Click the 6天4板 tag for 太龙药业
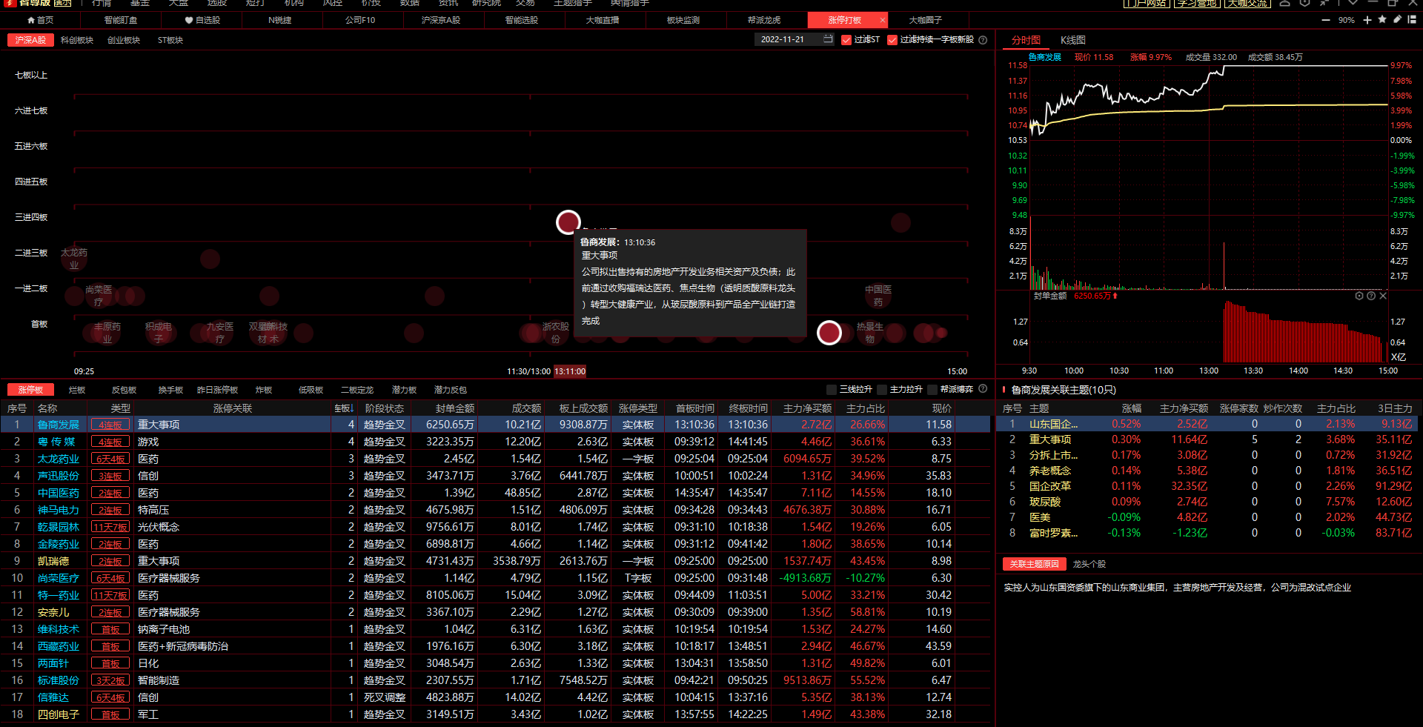Screen dimensions: 1423x727 [x=110, y=459]
